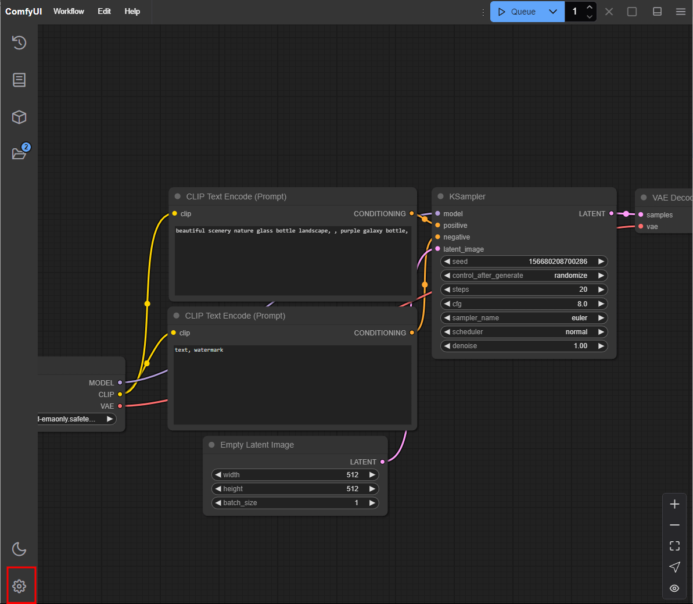Open the settings gear icon
The height and width of the screenshot is (604, 693).
coord(19,587)
